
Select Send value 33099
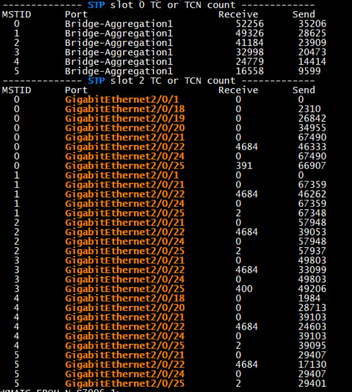coord(312,270)
